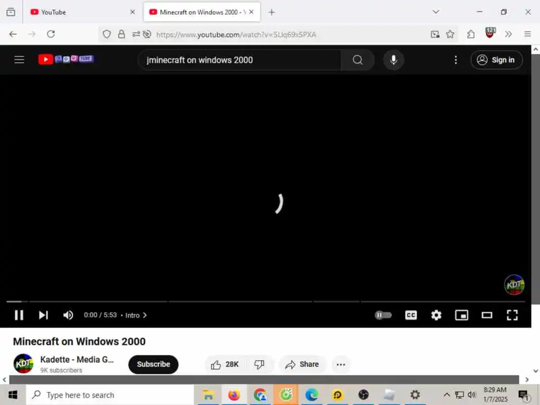This screenshot has width=540, height=405.
Task: Show more toolbar tools chevron
Action: [508, 34]
